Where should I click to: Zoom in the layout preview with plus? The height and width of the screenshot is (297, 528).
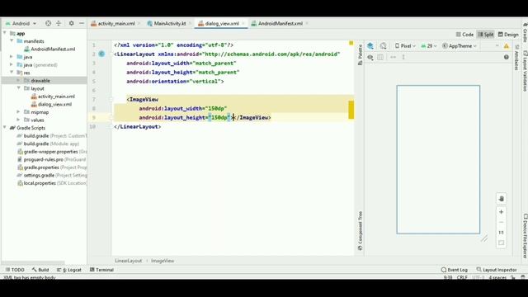(501, 212)
